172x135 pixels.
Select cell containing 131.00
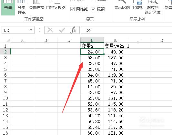tap(116, 98)
